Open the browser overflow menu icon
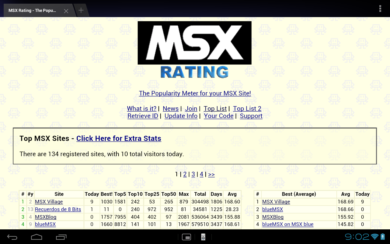This screenshot has width=390, height=244. [380, 9]
